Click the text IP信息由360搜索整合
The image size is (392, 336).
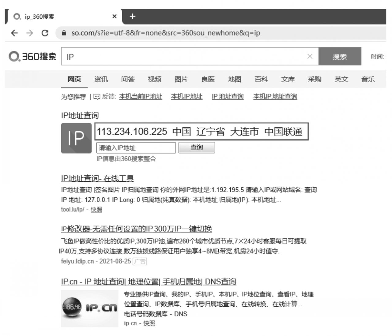click(x=126, y=159)
